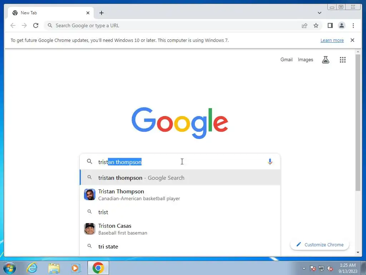366x275 pixels.
Task: Click into the tristan thompson search field
Action: pos(180,162)
